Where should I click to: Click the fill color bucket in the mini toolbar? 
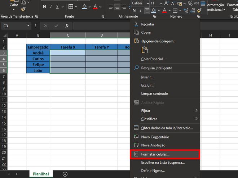[x=154, y=10]
